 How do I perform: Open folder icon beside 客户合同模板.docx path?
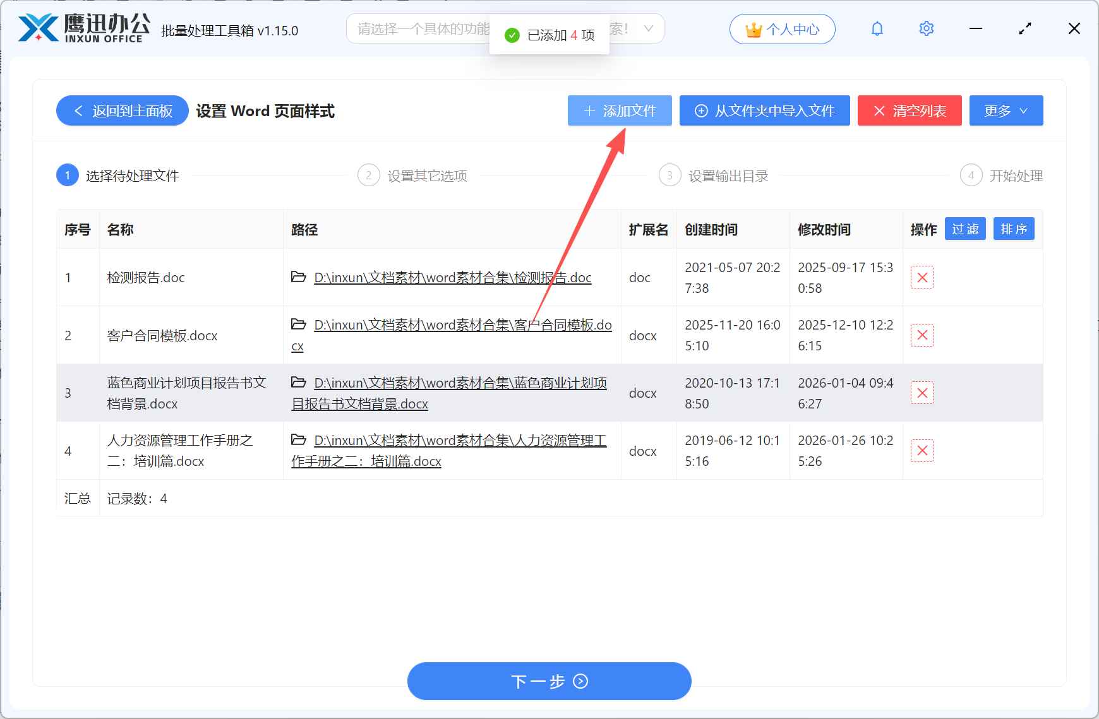pyautogui.click(x=298, y=324)
